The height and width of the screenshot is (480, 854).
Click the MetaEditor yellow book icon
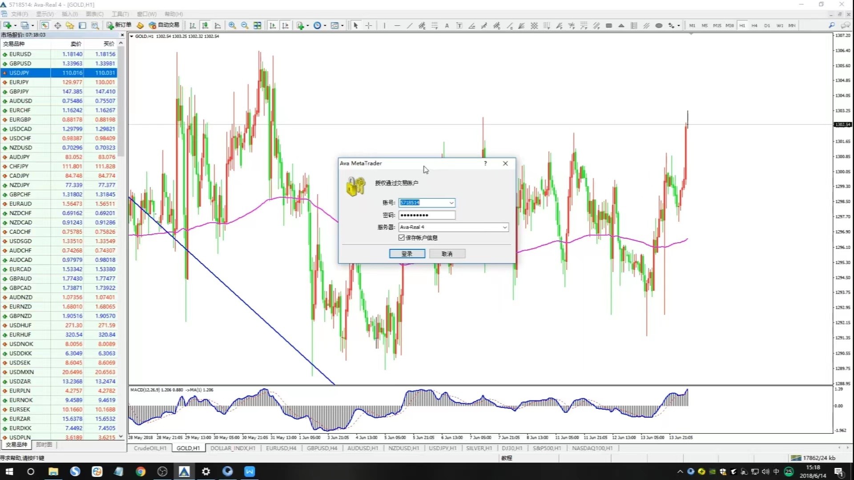click(140, 25)
